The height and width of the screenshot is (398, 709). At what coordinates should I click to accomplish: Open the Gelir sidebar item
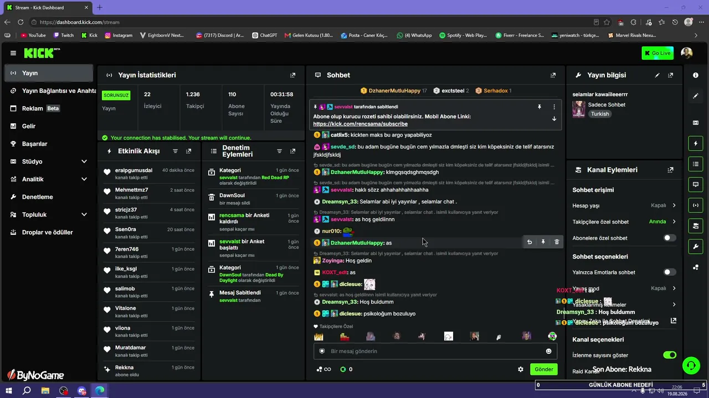49,126
